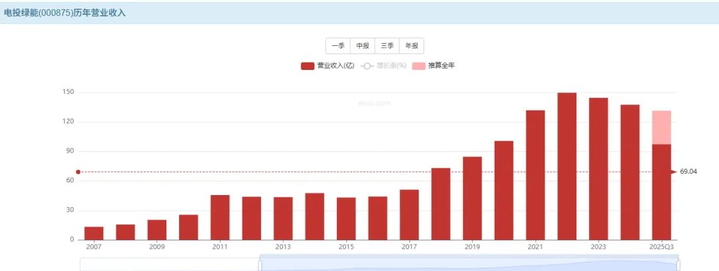Click the 150 y-axis label
Image resolution: width=719 pixels, height=271 pixels.
pyautogui.click(x=69, y=92)
